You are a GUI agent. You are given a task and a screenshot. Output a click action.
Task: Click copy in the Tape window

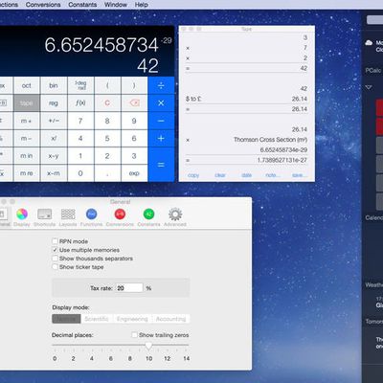tap(193, 175)
